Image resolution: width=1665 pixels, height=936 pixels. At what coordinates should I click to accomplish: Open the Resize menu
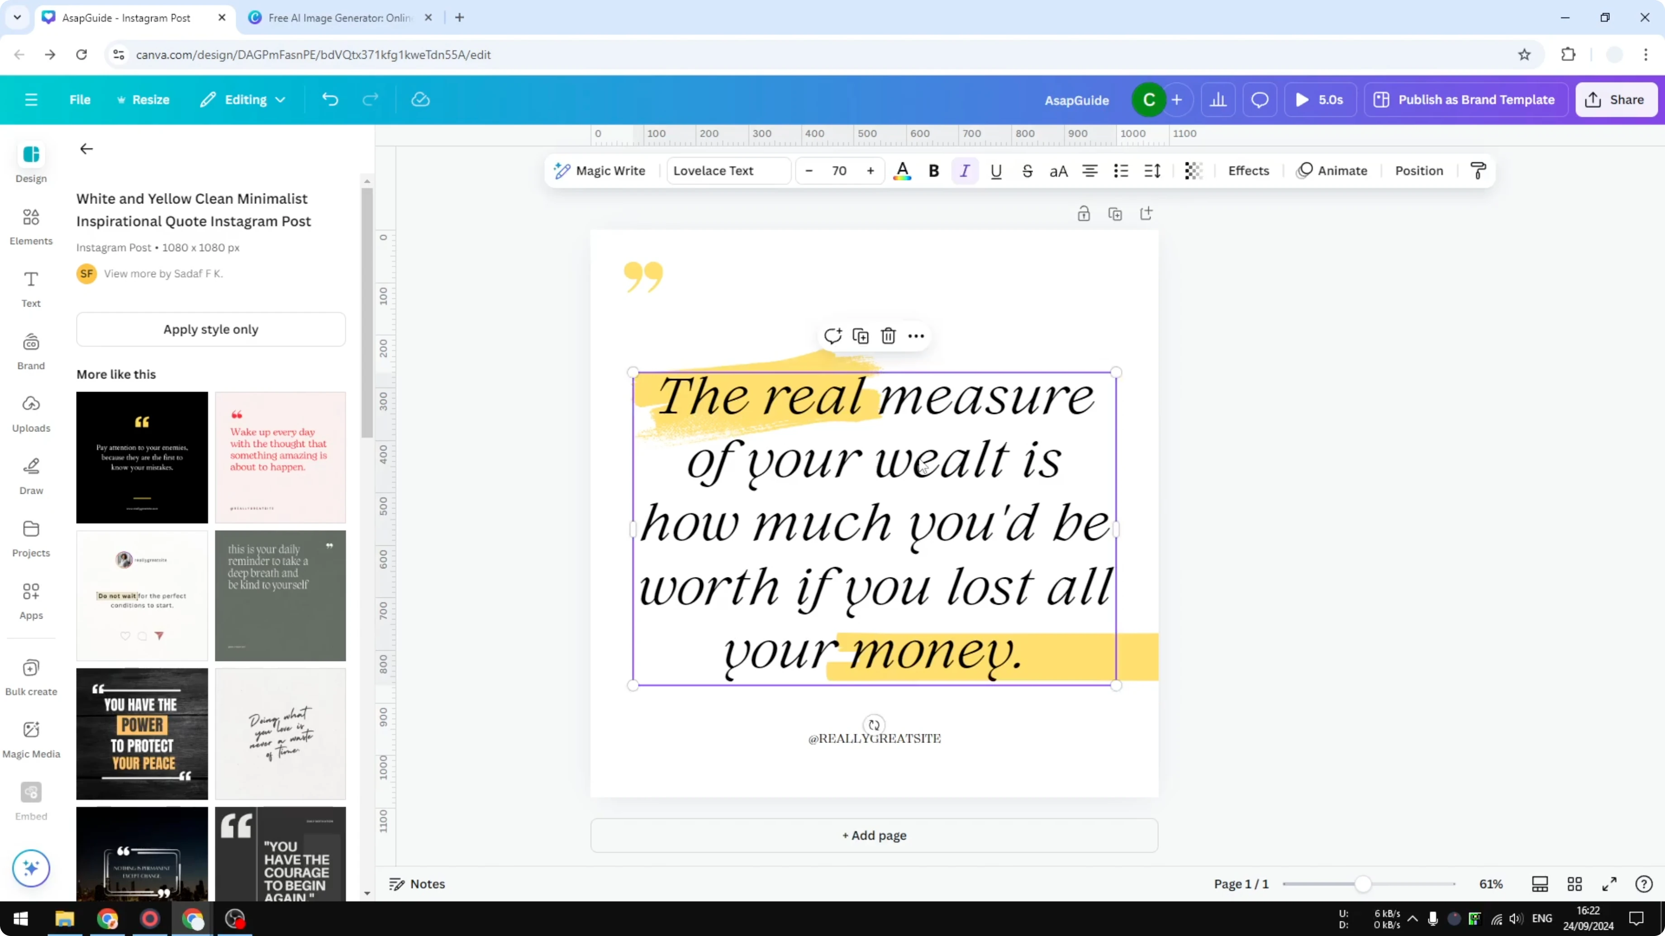point(143,100)
